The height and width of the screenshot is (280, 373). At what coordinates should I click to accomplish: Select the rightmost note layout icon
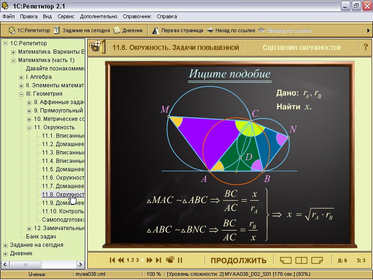click(x=317, y=260)
